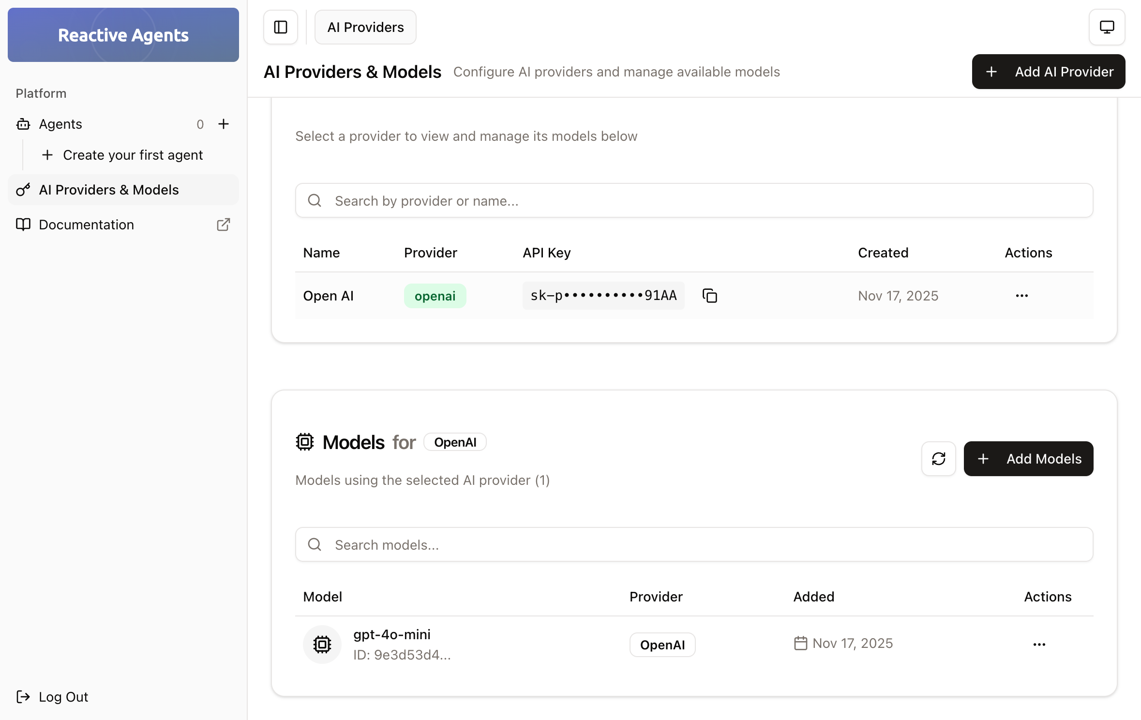Open Documentation via external link icon
The height and width of the screenshot is (720, 1141).
point(223,225)
